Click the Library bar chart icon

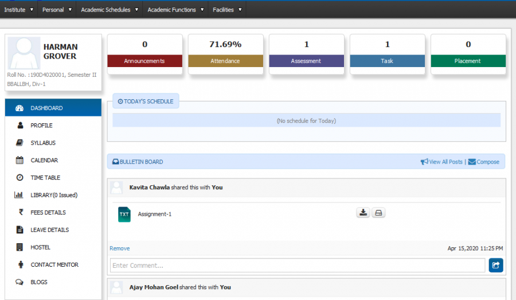coord(19,195)
